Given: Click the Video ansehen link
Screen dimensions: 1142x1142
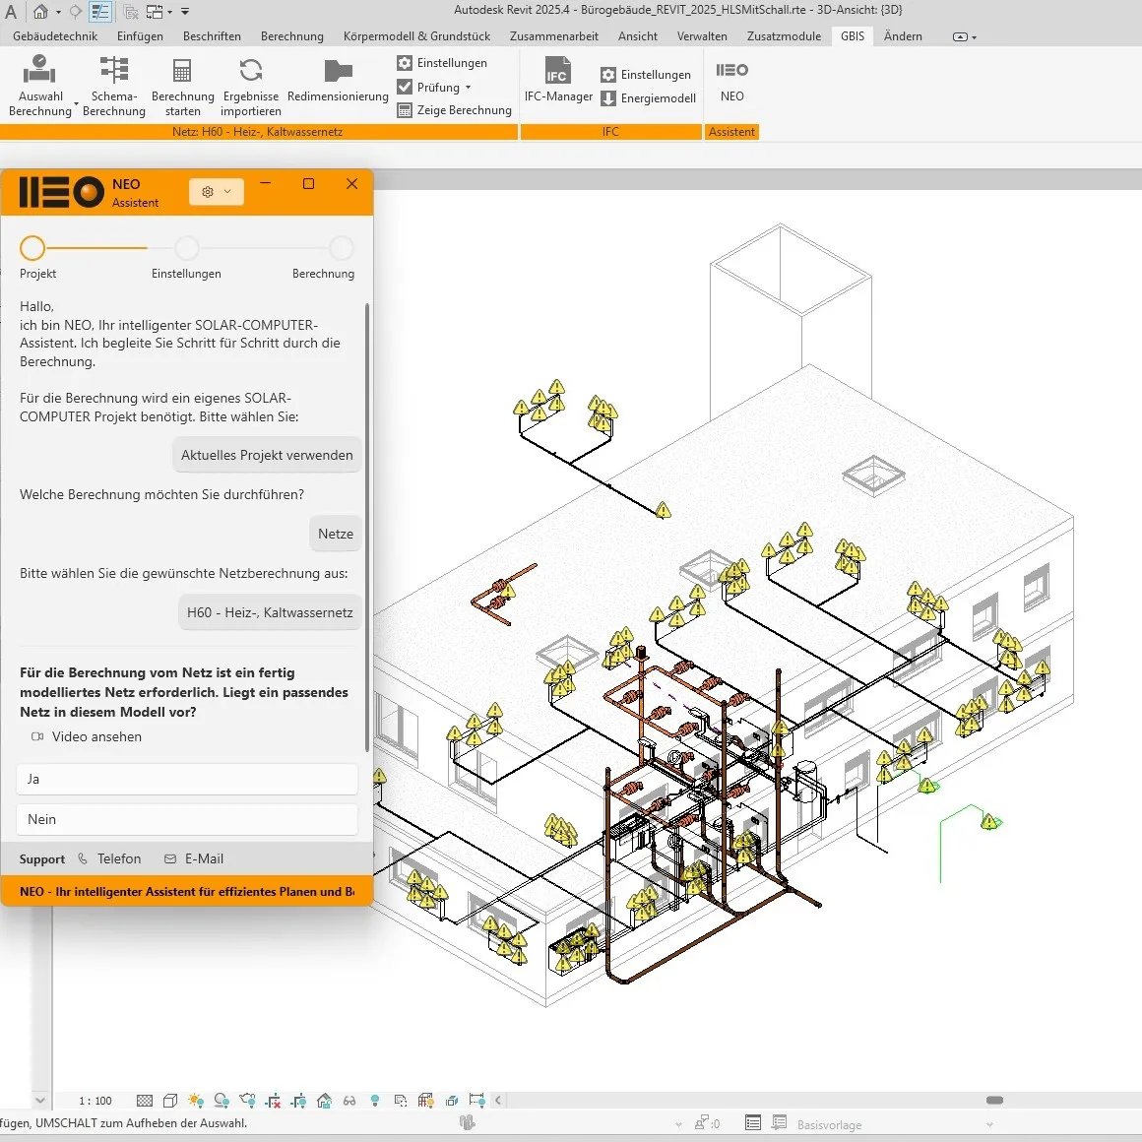Looking at the screenshot, I should coord(86,736).
